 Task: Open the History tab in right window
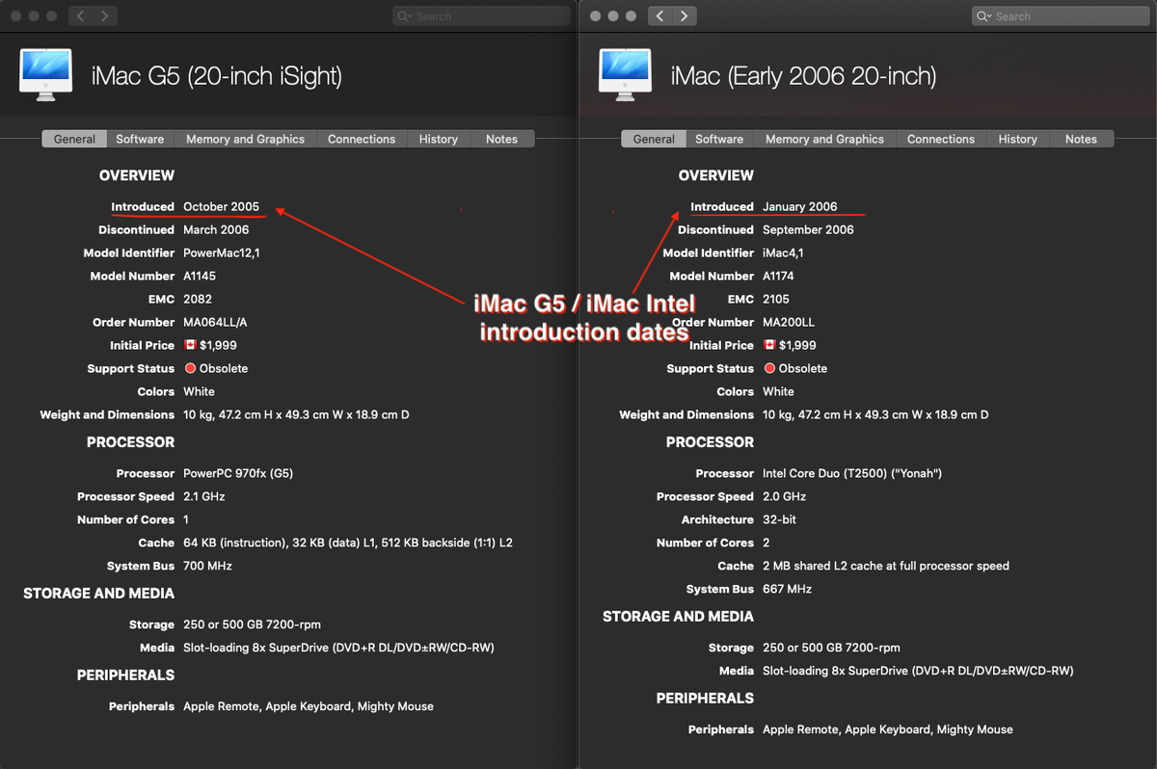pyautogui.click(x=1017, y=139)
